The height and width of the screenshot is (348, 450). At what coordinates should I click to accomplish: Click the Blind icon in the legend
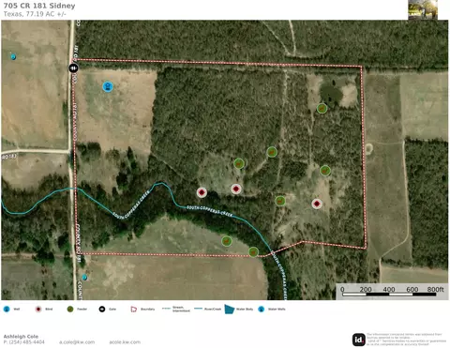click(x=38, y=309)
